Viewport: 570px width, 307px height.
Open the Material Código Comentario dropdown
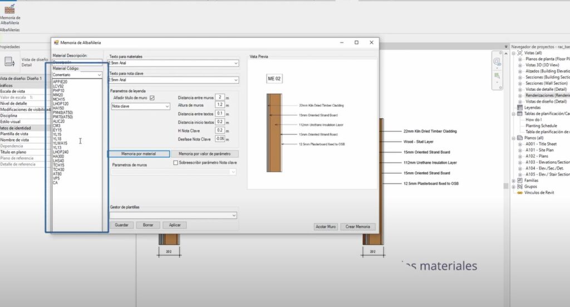click(x=77, y=75)
